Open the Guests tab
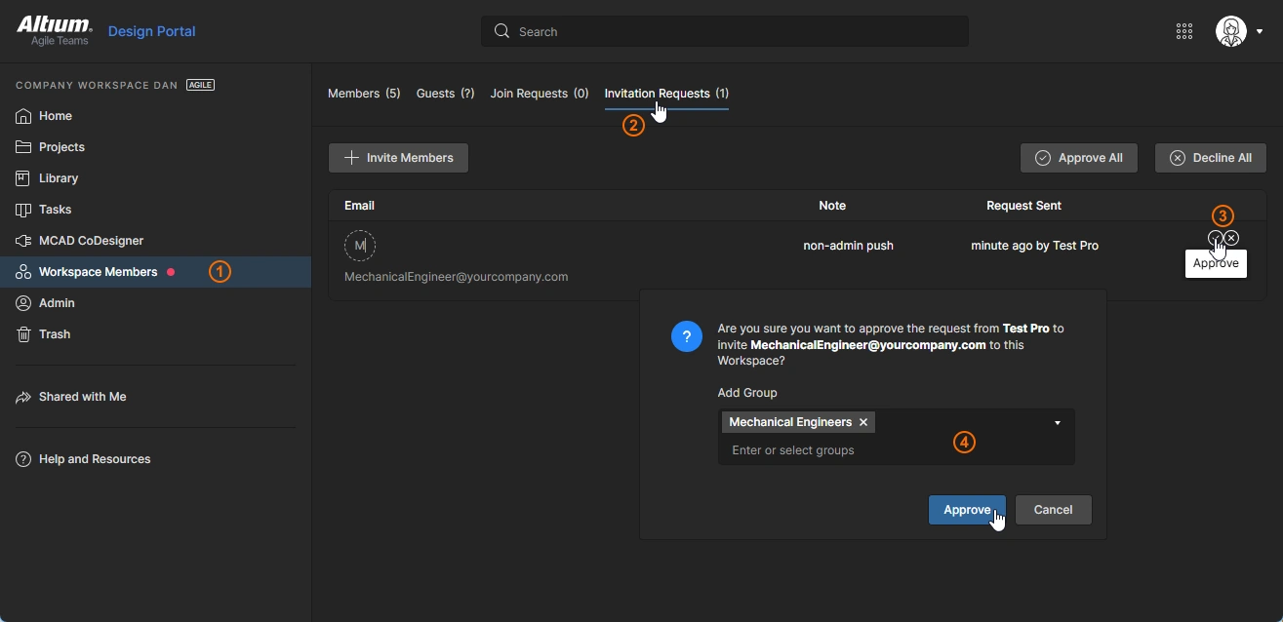The image size is (1283, 622). tap(445, 94)
